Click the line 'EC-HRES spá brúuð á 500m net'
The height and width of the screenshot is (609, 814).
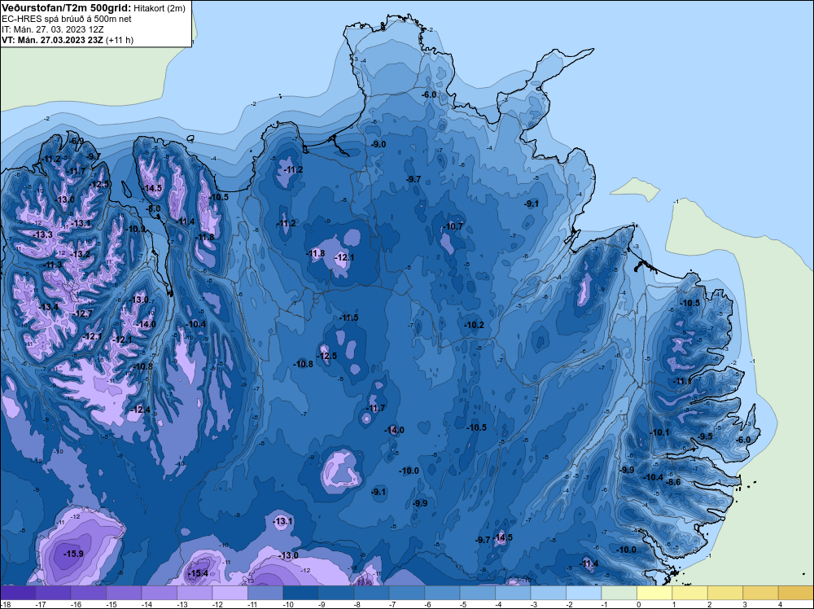(67, 19)
